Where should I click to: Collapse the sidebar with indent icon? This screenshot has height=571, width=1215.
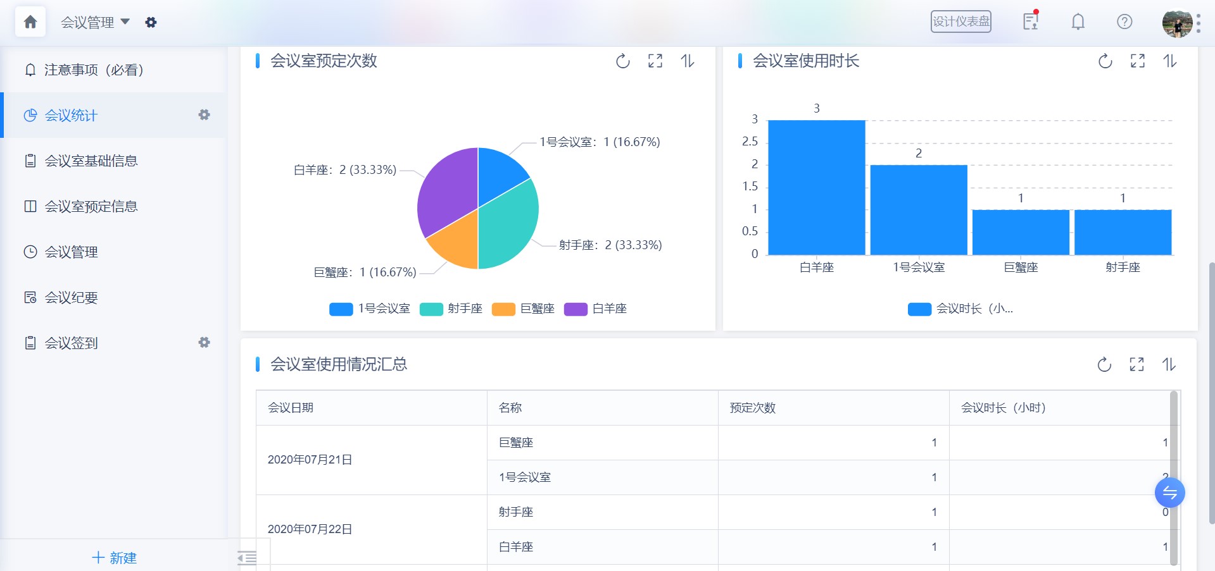(247, 558)
